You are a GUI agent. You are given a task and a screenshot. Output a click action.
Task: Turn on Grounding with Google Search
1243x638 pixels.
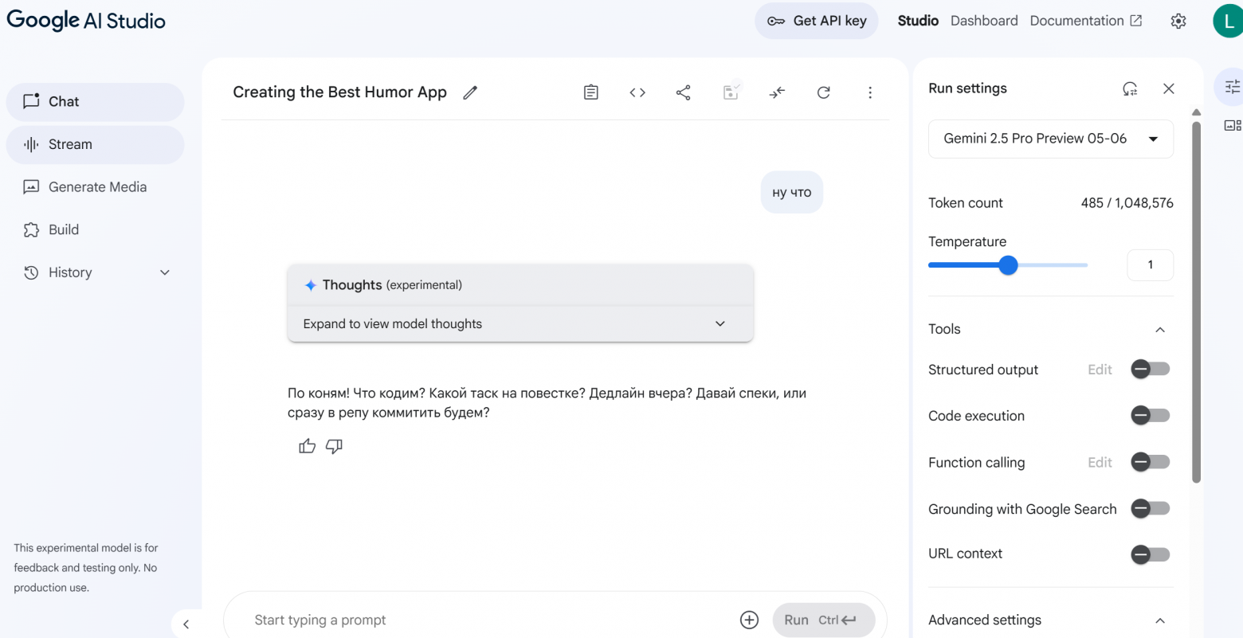click(1150, 508)
